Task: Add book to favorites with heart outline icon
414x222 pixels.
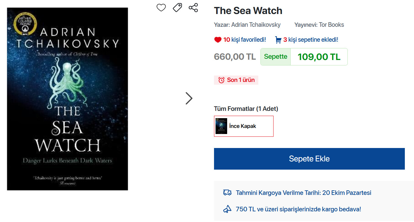Action: pos(161,8)
